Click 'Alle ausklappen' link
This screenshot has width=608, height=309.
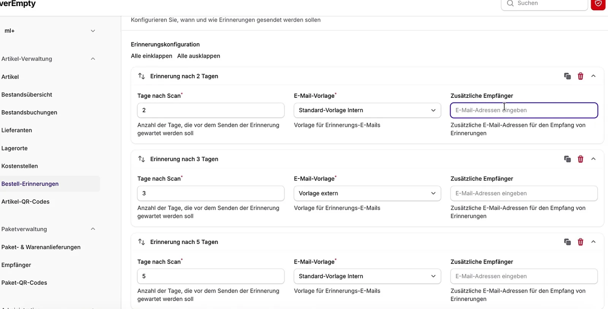(198, 56)
